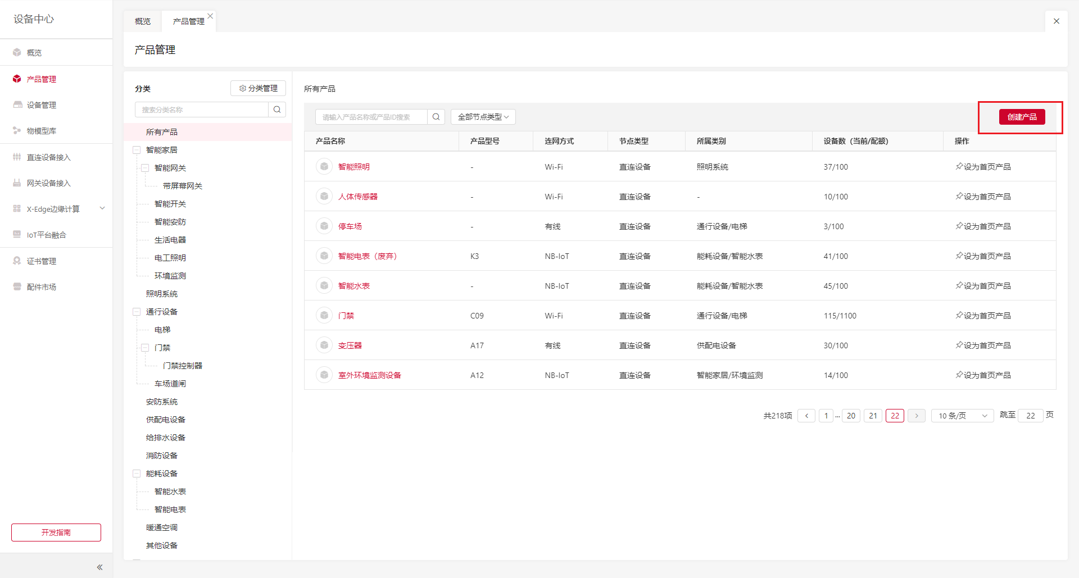Open the 分类管理 button
The image size is (1079, 578).
pos(258,88)
